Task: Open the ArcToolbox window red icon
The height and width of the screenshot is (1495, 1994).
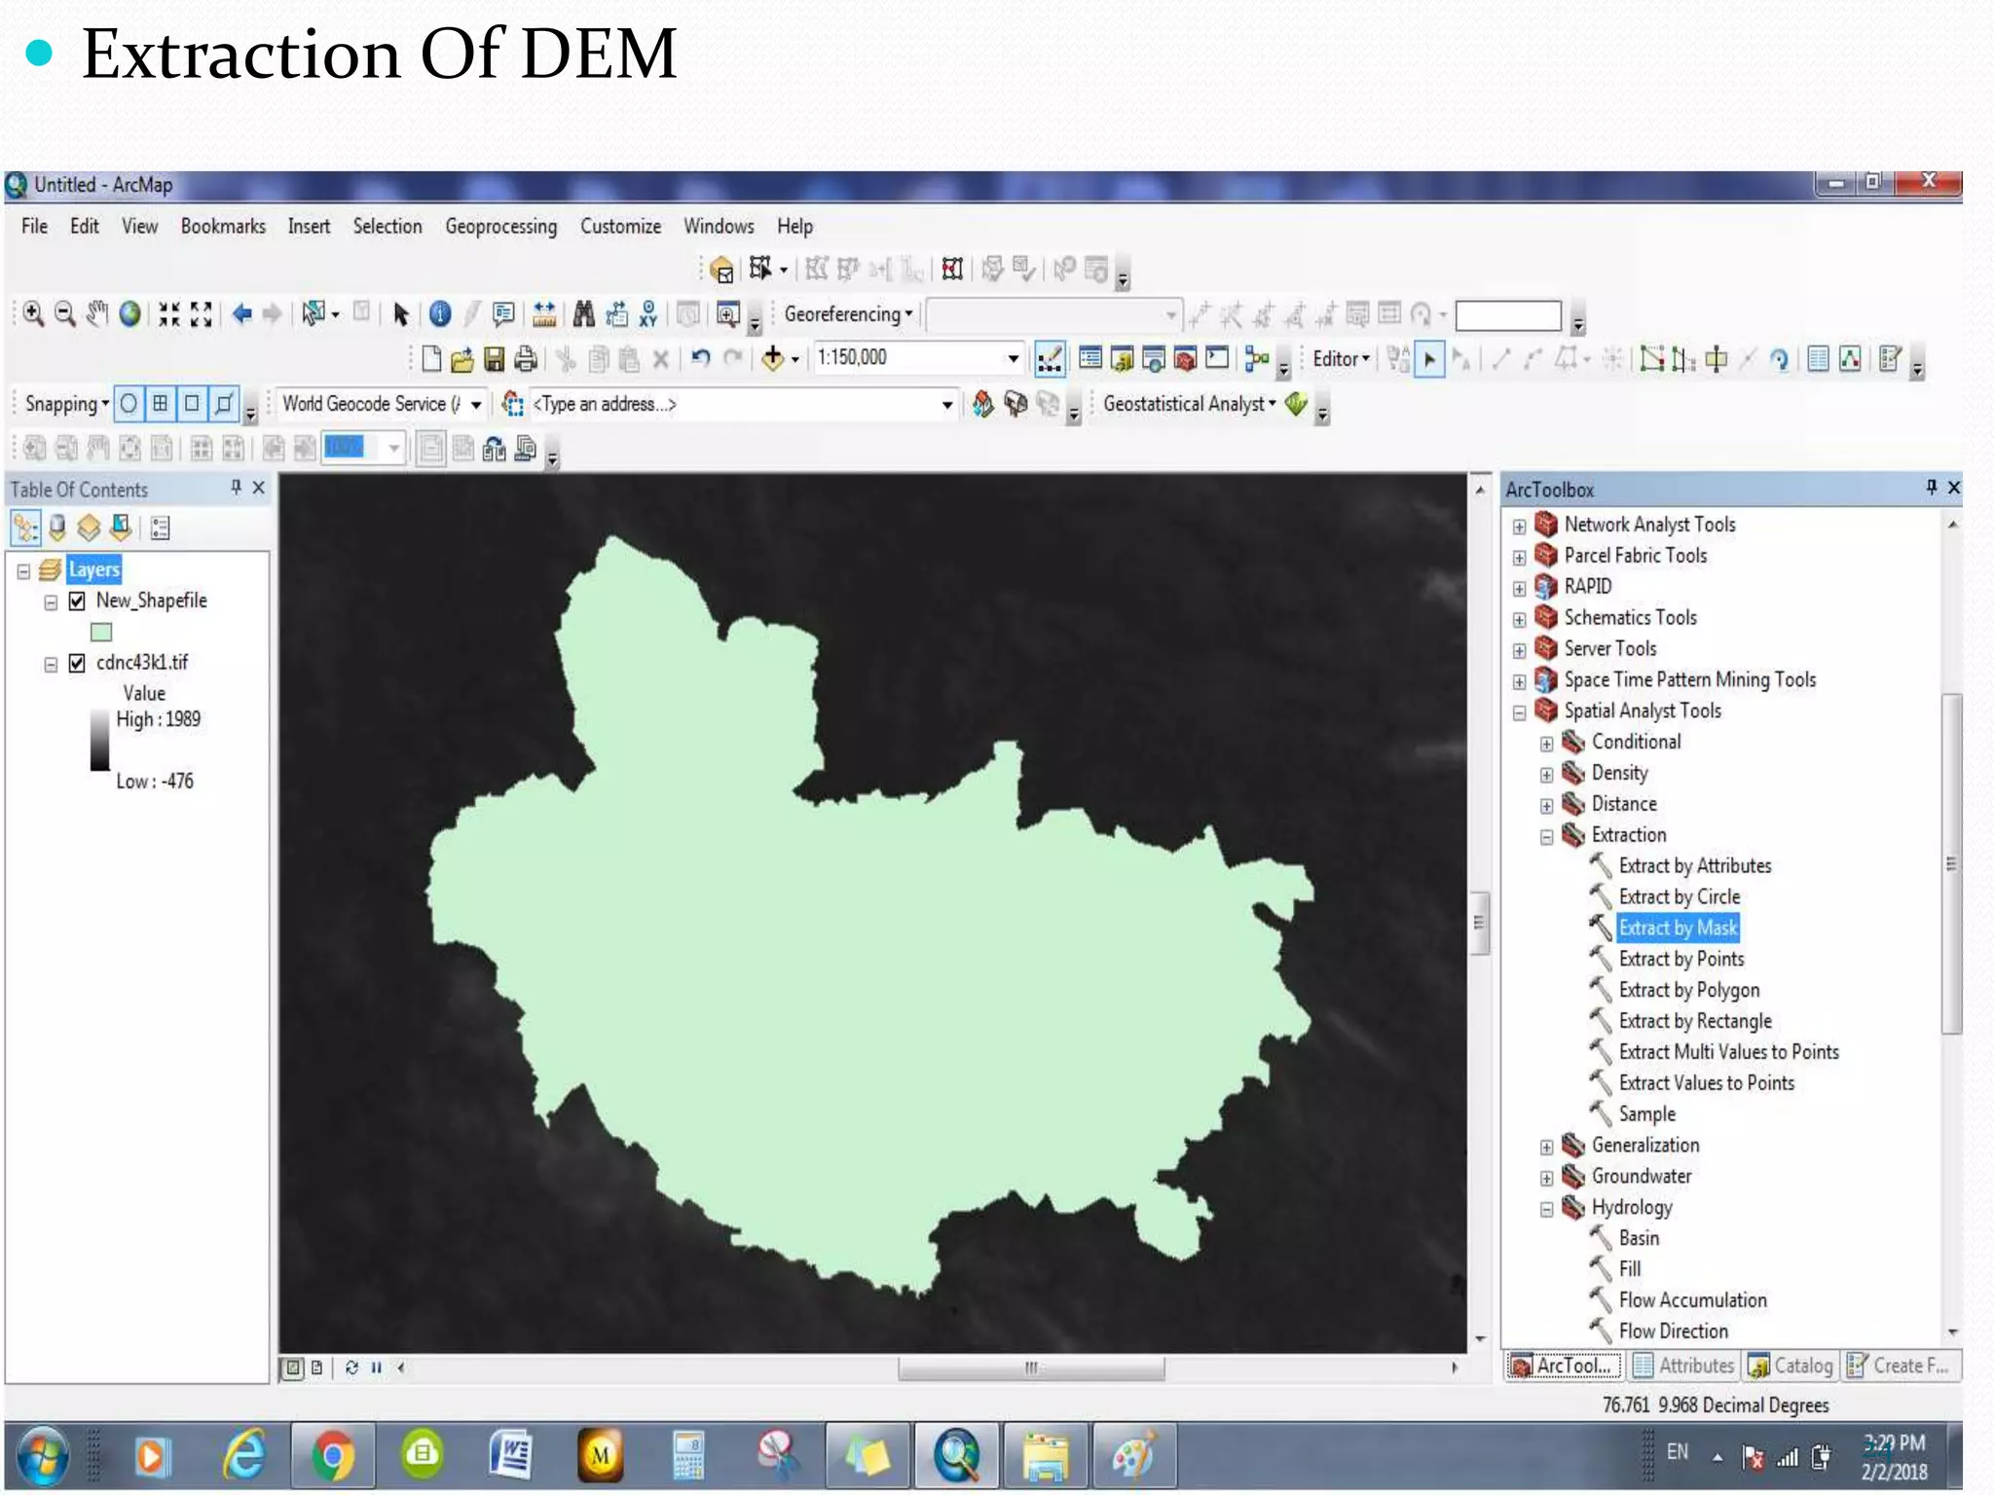Action: [x=1185, y=359]
